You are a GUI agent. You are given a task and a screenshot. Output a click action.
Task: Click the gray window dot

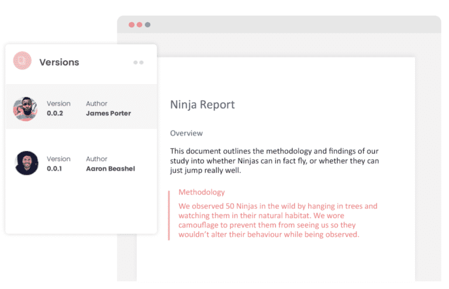tap(147, 25)
